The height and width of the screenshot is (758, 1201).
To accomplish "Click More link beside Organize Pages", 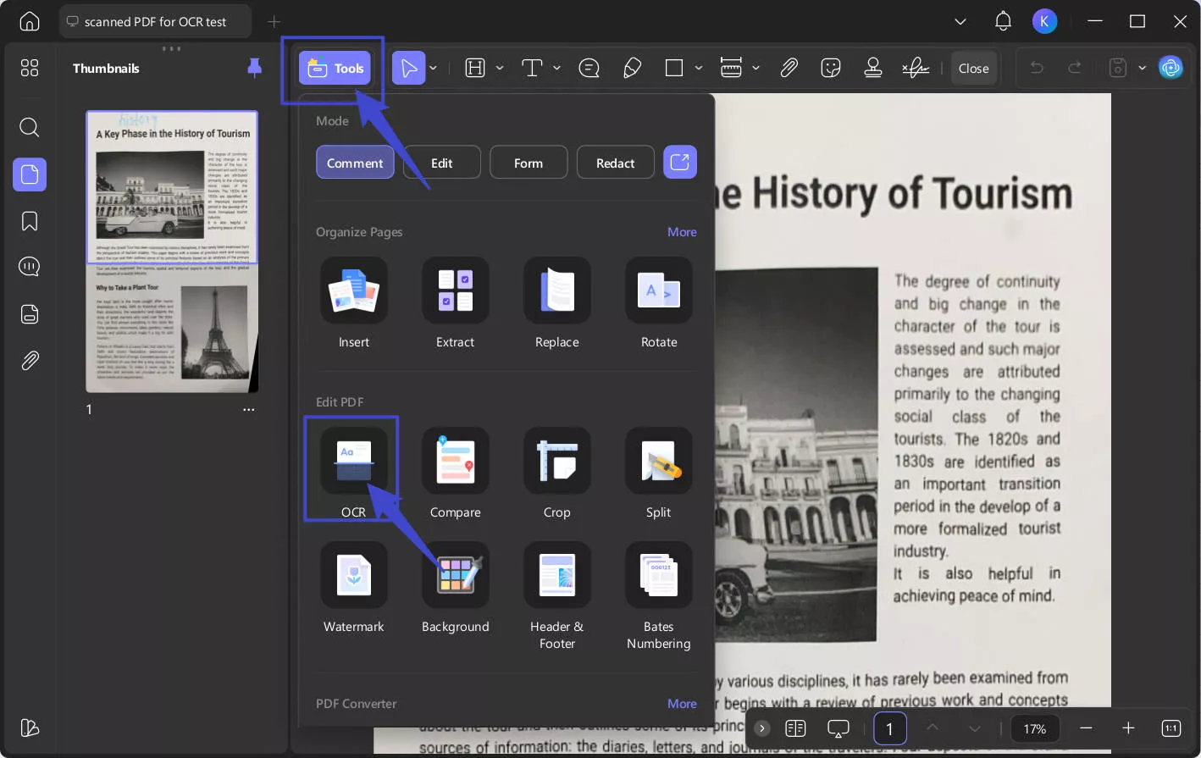I will (x=681, y=232).
